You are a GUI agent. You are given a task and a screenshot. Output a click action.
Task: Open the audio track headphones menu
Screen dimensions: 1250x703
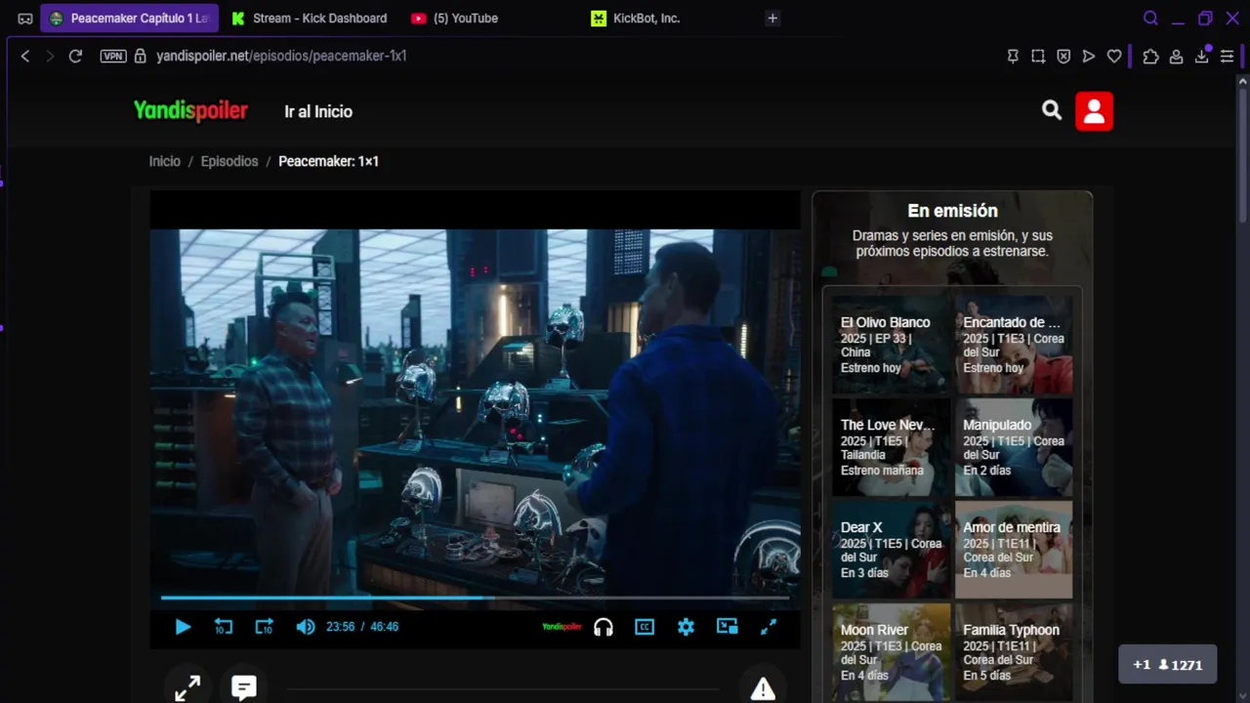[x=604, y=627]
